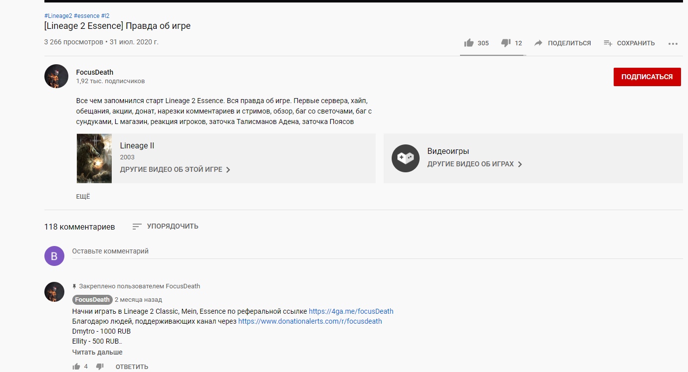Click the '1,92 тыс. подписчиков' subscriber count

coord(111,81)
